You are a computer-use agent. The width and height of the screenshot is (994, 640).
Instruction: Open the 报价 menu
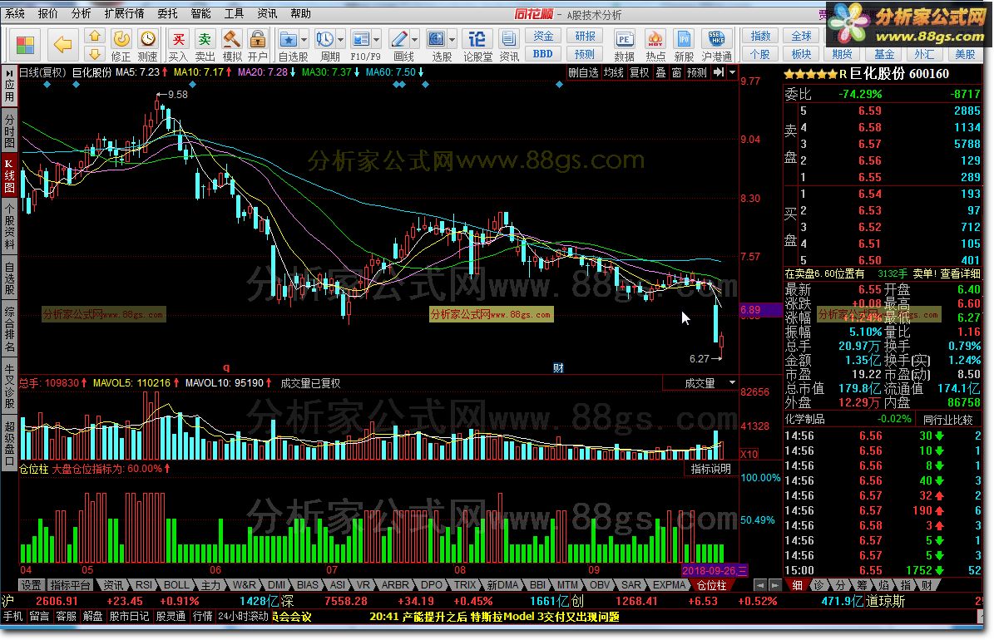click(x=47, y=13)
